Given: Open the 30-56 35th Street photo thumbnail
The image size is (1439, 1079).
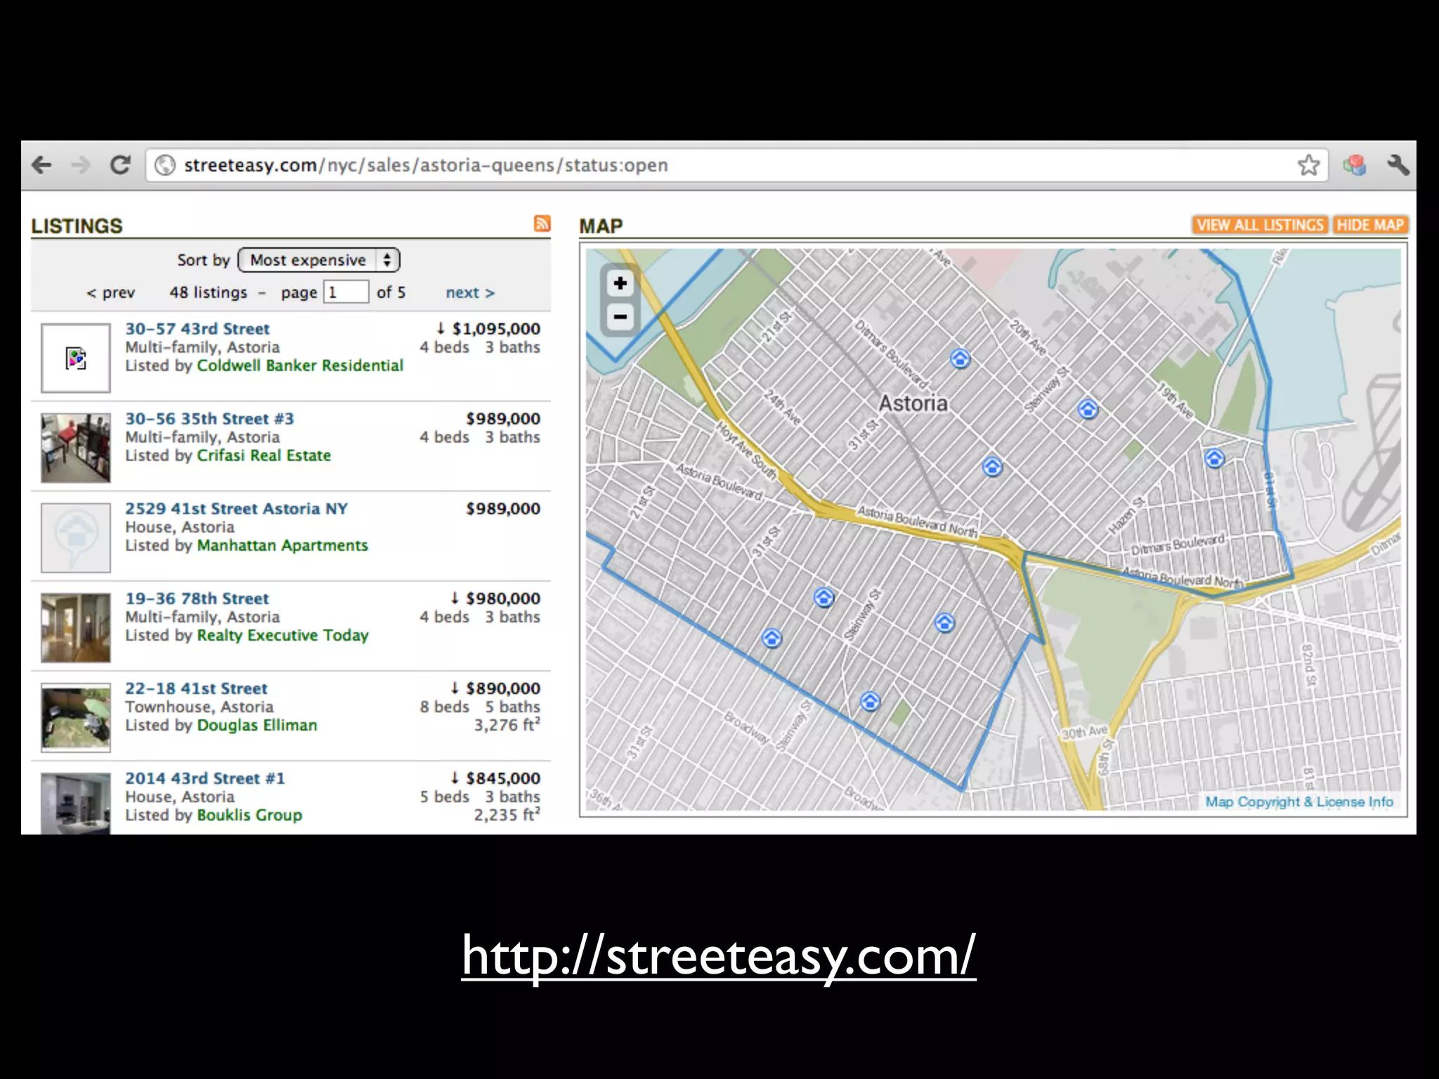Looking at the screenshot, I should 76,447.
